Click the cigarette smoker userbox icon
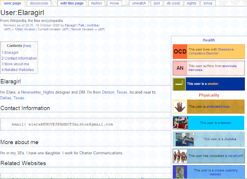 179,84
